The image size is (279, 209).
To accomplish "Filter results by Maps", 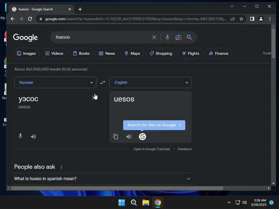I will 132,53.
